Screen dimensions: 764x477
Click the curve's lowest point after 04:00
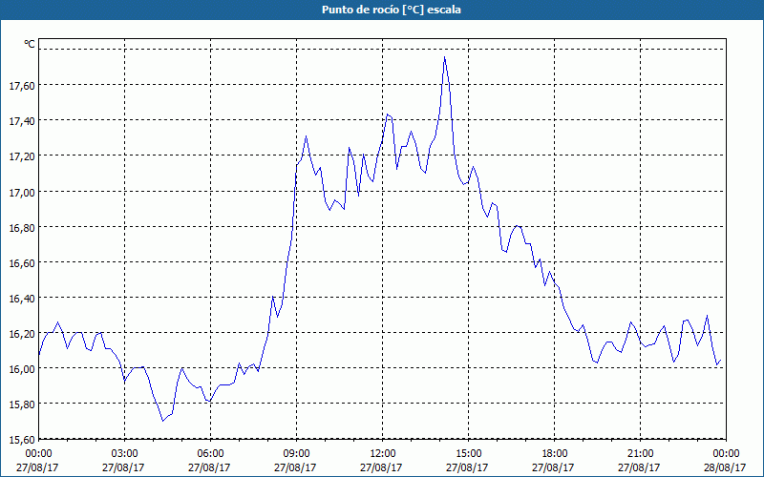point(162,421)
